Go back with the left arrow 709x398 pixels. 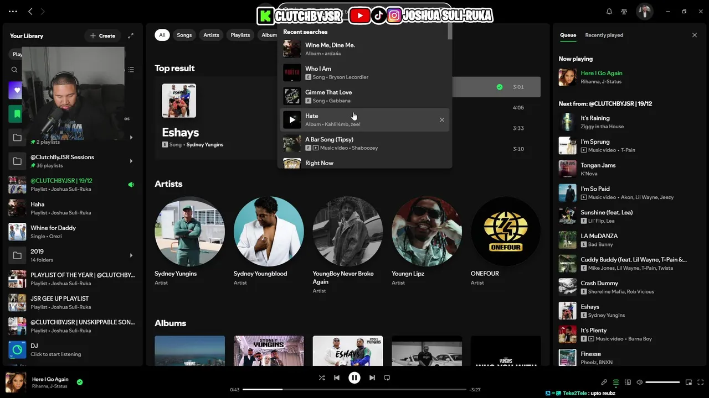click(30, 11)
